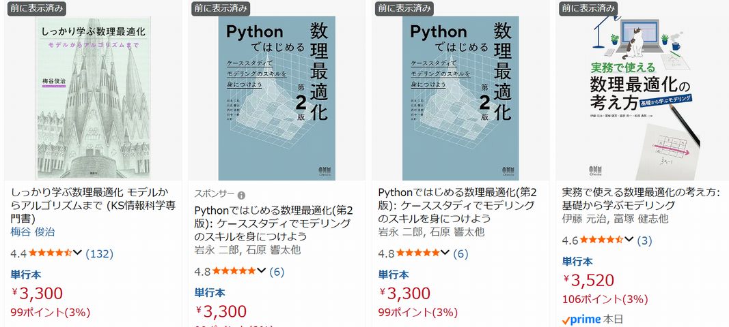Open rating popover chevron on sponsored book
The width and height of the screenshot is (729, 327).
tap(260, 271)
